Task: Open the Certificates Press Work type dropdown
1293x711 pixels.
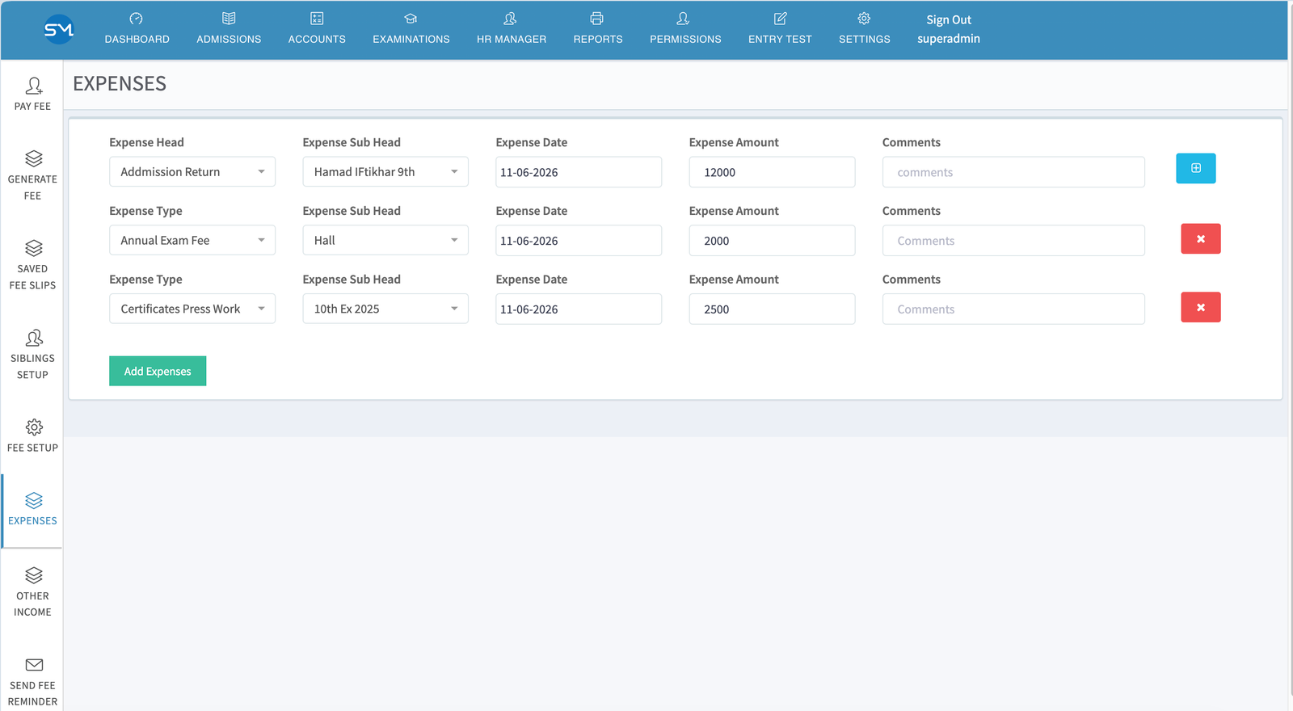Action: pos(192,309)
